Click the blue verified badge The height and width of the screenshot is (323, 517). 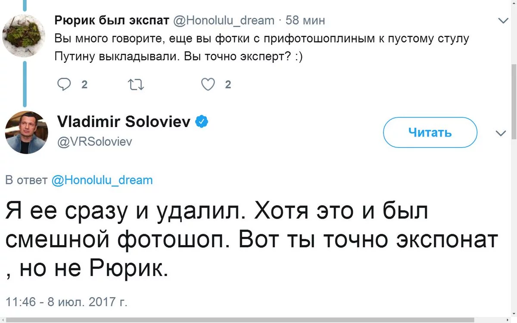tap(202, 122)
